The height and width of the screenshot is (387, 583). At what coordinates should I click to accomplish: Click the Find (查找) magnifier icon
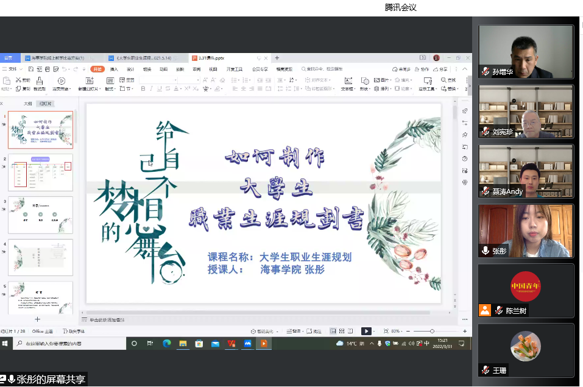[445, 80]
